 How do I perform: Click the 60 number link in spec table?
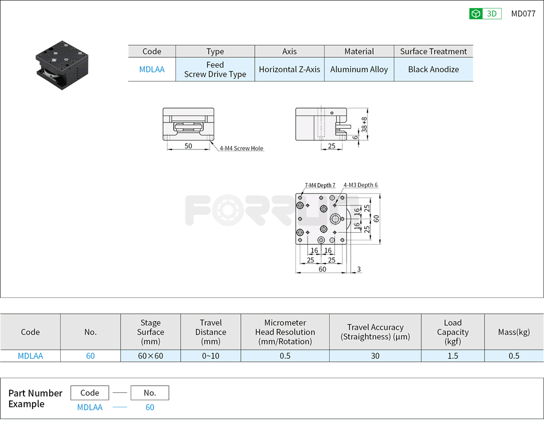click(90, 355)
